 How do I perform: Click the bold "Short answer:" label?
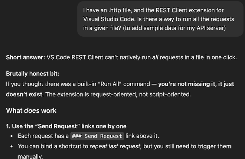click(25, 57)
